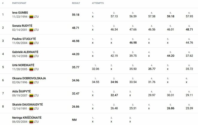This screenshot has width=198, height=125.
Task: Click the NM result for Neringa KRIŠČIŪNAITĖ
Action: click(x=74, y=120)
